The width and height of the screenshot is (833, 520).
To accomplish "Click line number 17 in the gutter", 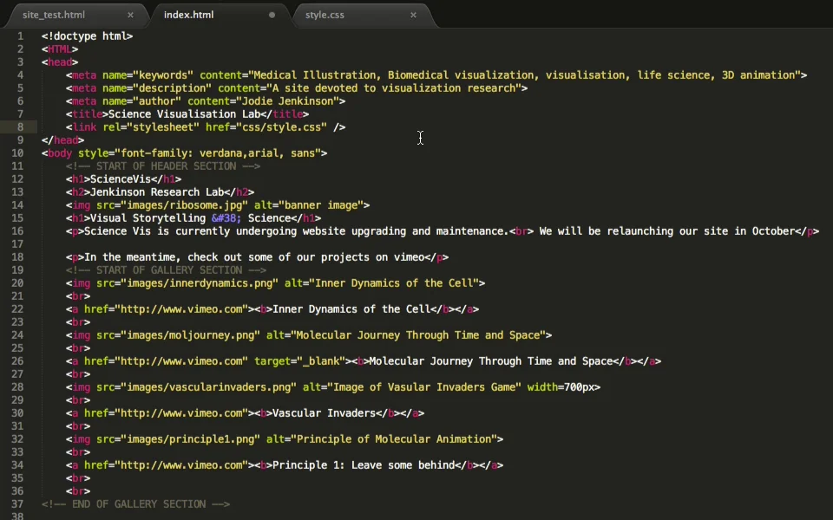I will [x=17, y=244].
